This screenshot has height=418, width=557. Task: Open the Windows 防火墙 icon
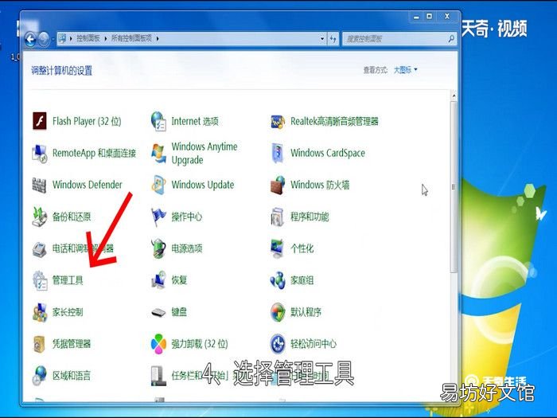pos(278,185)
